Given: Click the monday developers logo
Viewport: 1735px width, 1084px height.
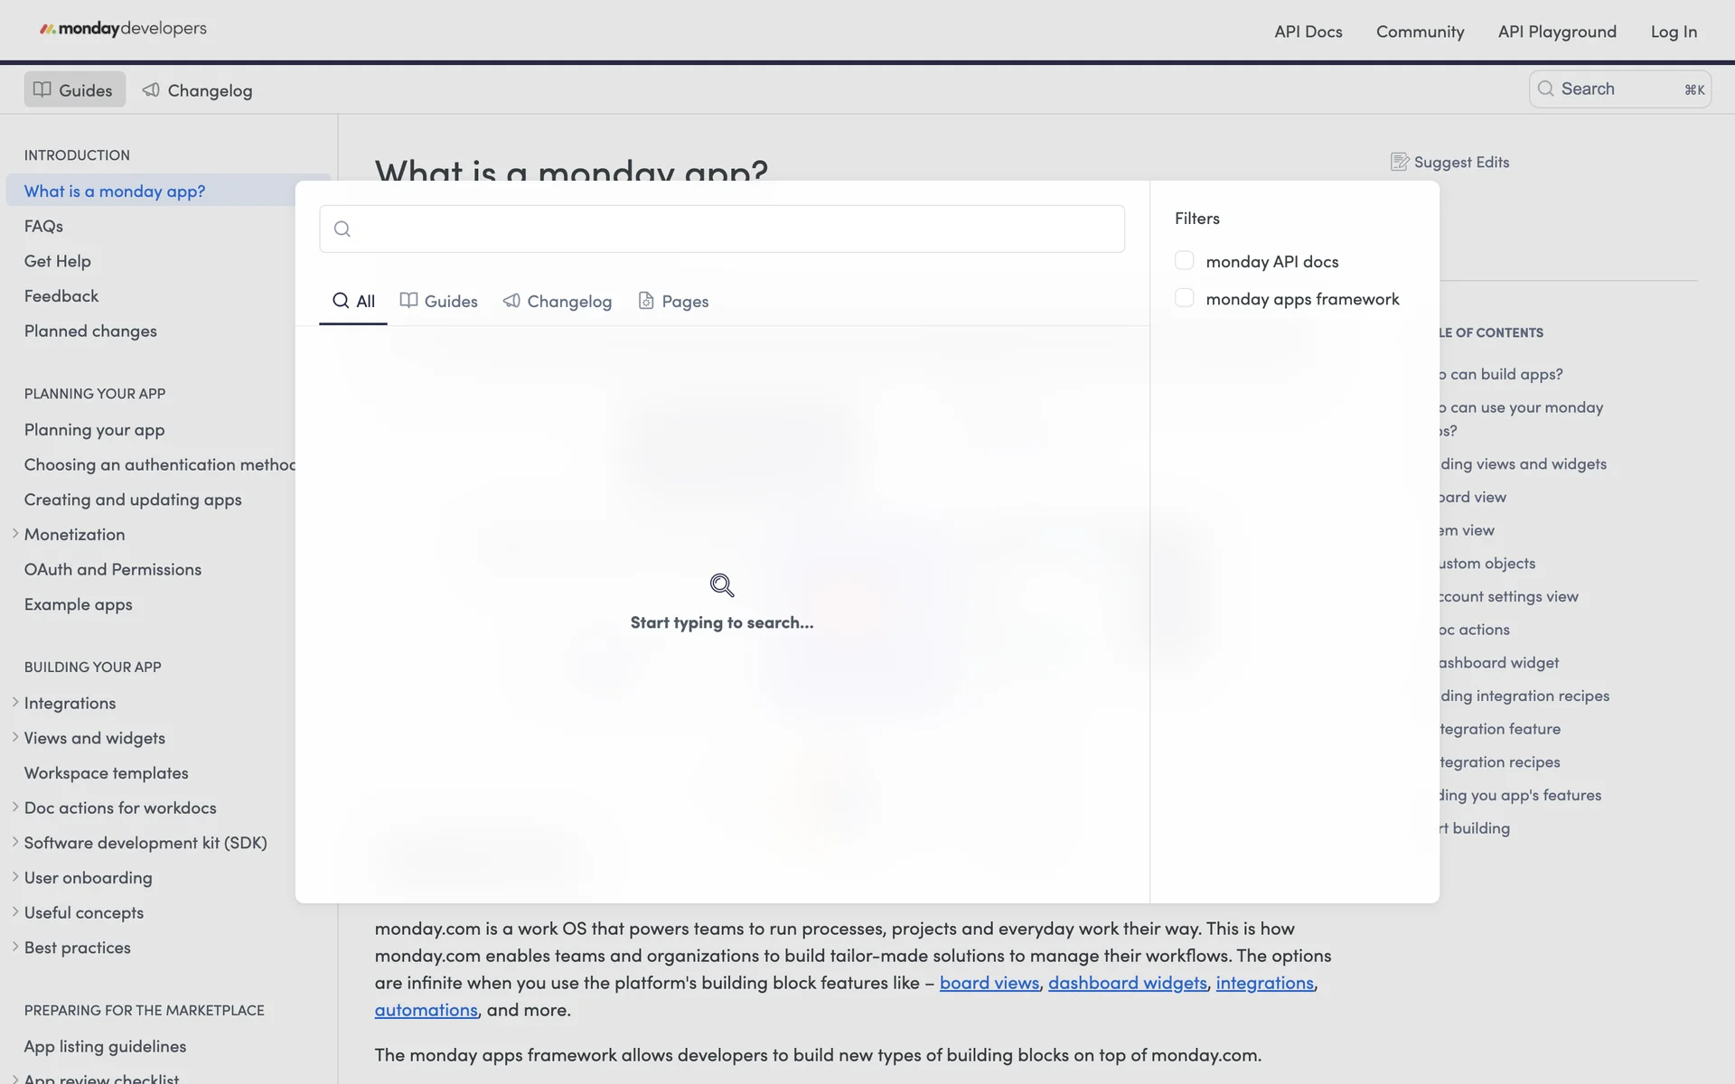Looking at the screenshot, I should point(123,29).
